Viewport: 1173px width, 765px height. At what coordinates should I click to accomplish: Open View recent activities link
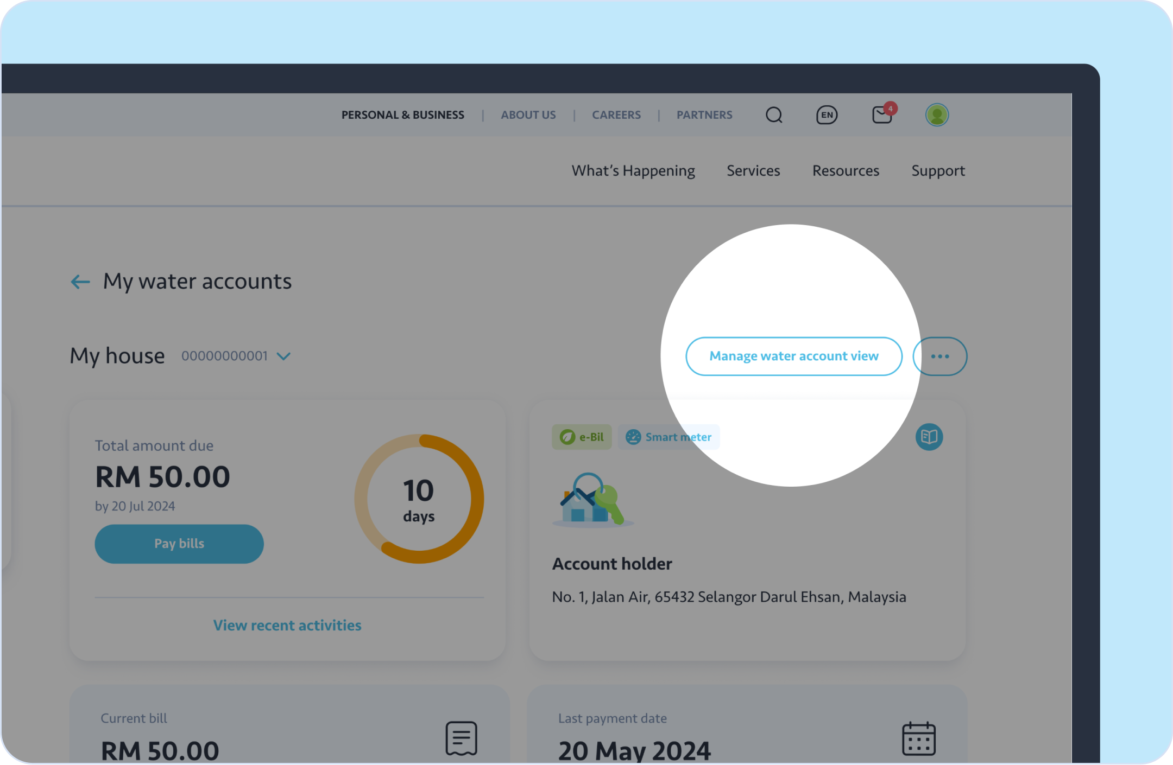(x=287, y=626)
